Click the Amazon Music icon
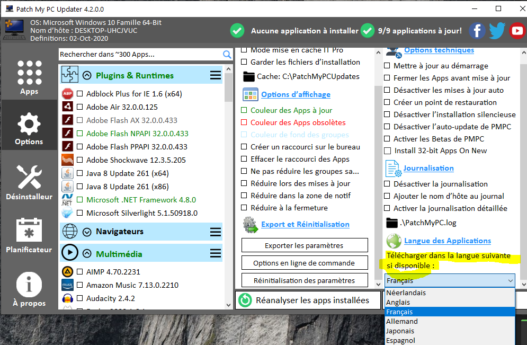The height and width of the screenshot is (345, 527). [68, 285]
